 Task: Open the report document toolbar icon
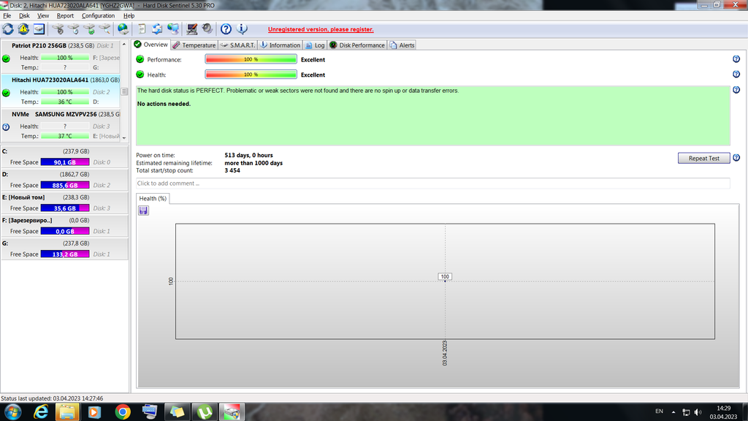click(x=142, y=29)
